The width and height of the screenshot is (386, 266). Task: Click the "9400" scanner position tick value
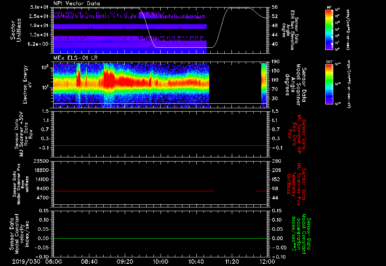tap(43, 189)
